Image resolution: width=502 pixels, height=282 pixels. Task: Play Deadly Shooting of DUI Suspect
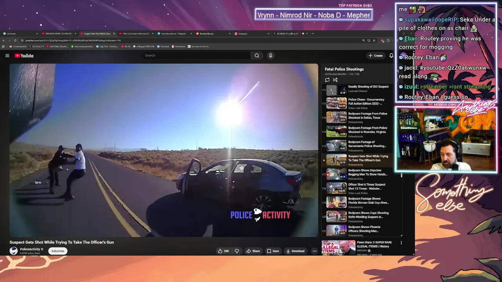(x=363, y=89)
